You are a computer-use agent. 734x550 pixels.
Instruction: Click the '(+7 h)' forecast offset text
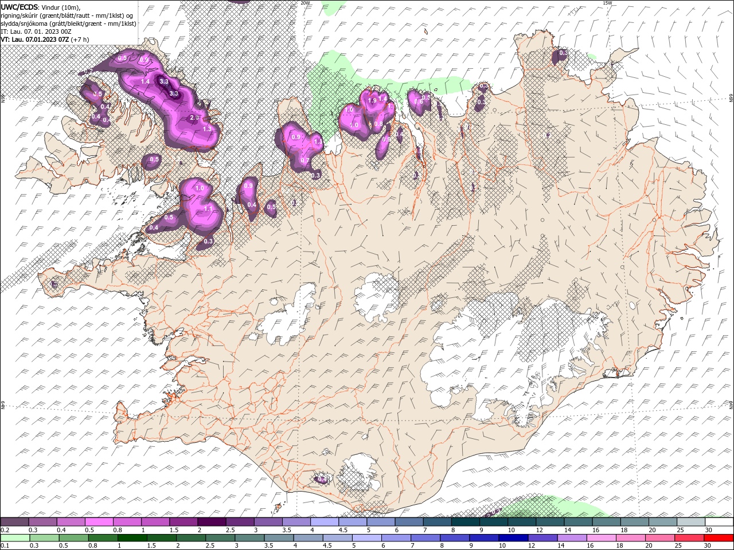pyautogui.click(x=80, y=39)
